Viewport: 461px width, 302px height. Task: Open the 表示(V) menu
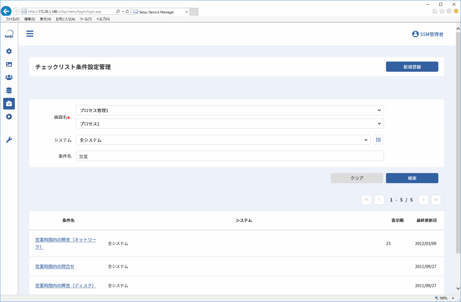tap(45, 19)
